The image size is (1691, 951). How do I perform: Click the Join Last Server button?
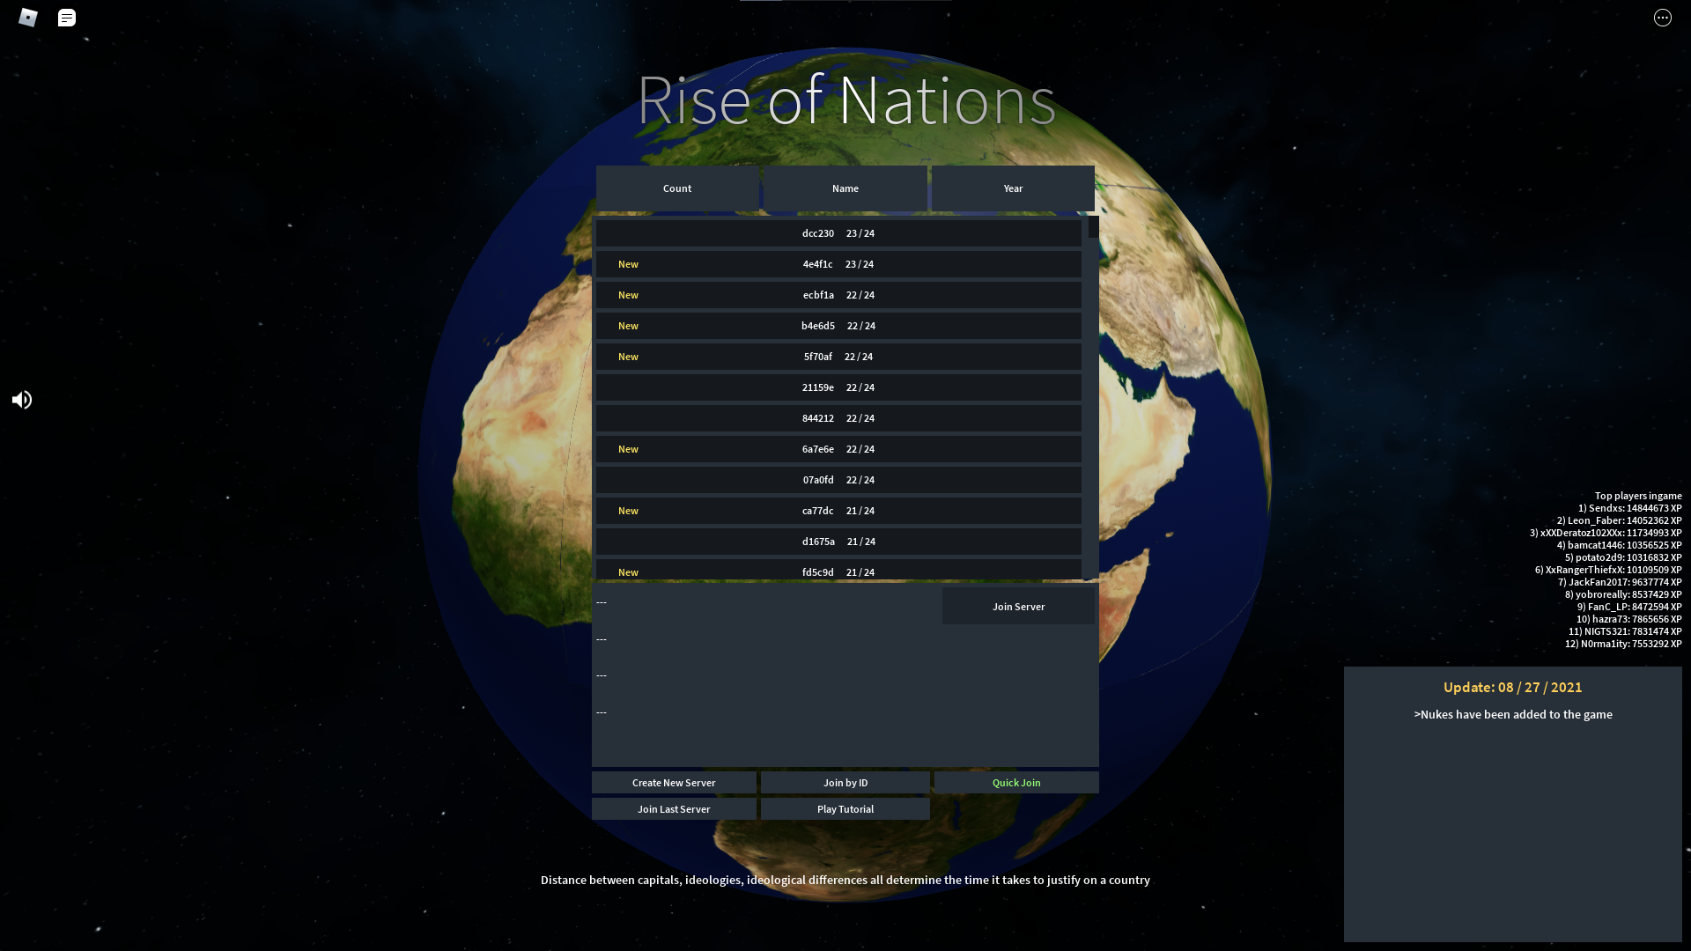pos(674,808)
